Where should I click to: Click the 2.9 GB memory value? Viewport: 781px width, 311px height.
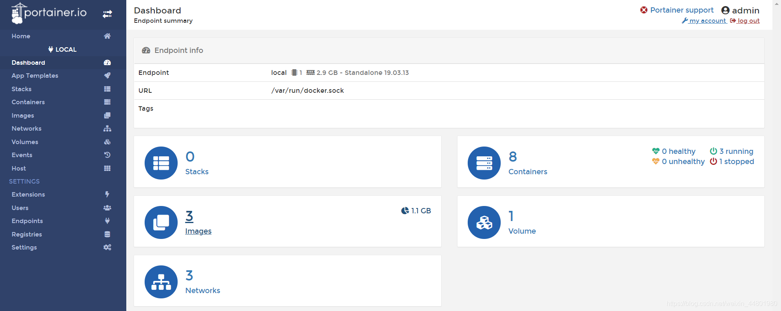click(x=327, y=72)
